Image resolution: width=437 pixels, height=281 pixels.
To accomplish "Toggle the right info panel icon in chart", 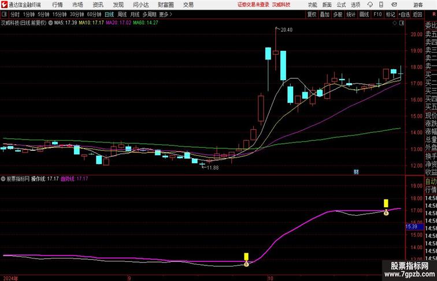I will [402, 23].
